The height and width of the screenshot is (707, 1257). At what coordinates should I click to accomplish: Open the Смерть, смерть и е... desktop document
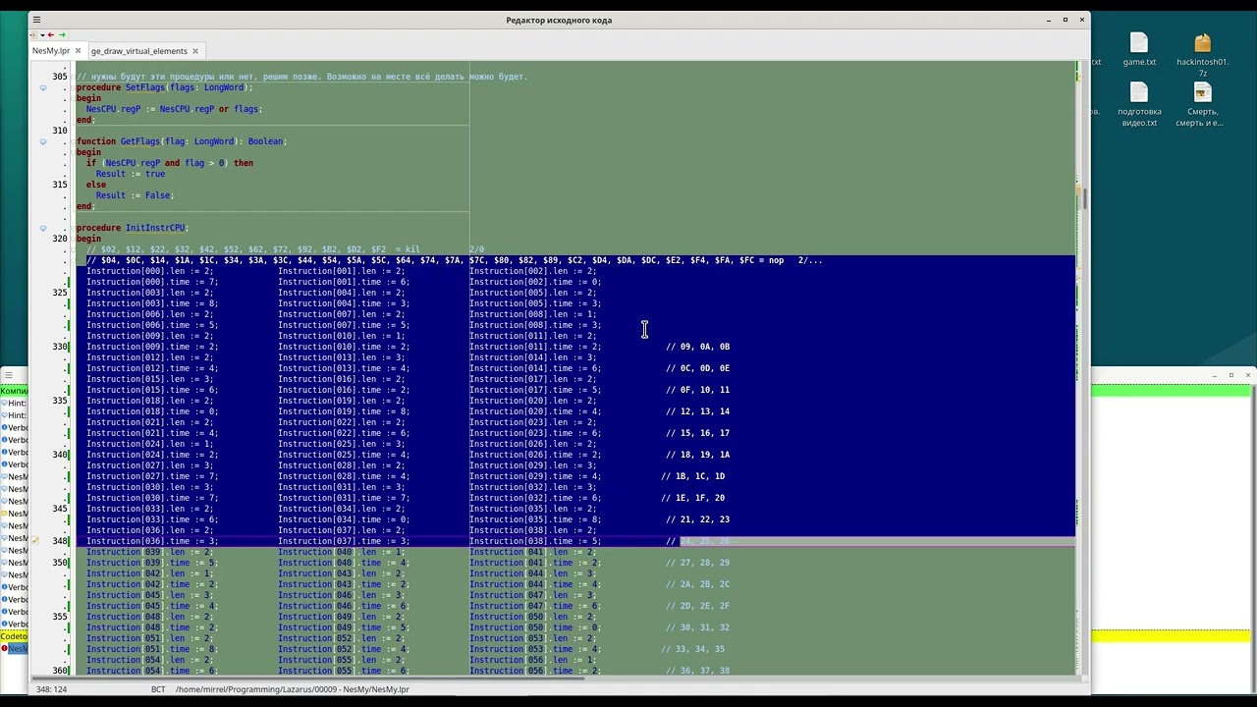pyautogui.click(x=1203, y=104)
